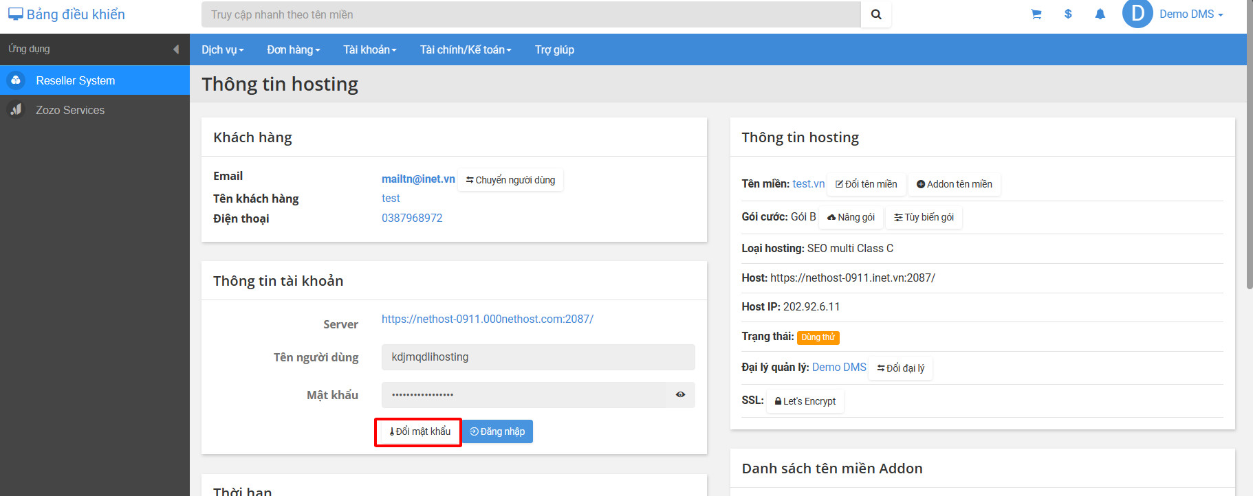Viewport: 1253px width, 496px height.
Task: Click the Let's Encrypt SSL button
Action: click(805, 401)
